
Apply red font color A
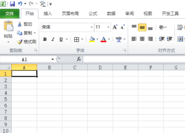click(x=104, y=39)
